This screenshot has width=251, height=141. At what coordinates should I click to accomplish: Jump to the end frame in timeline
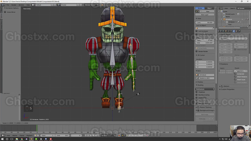click(x=98, y=135)
